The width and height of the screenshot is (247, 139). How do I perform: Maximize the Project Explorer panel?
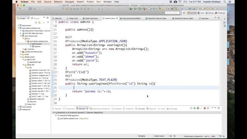(47, 18)
